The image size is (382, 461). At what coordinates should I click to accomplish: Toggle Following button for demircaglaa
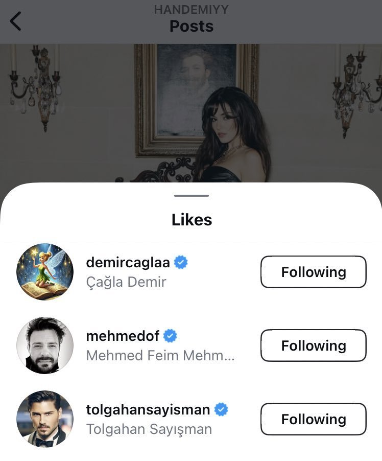click(313, 272)
